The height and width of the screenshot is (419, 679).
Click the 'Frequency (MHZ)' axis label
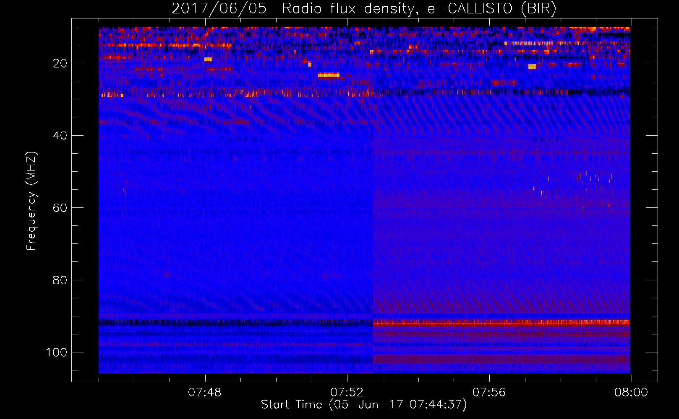click(31, 201)
